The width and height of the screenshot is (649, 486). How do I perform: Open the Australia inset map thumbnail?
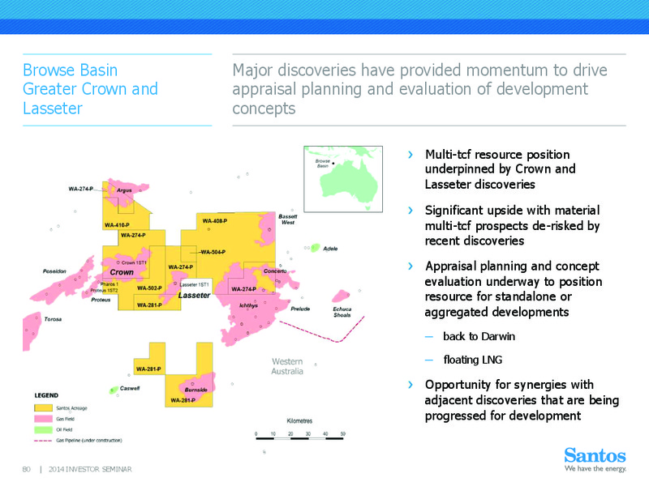343,179
